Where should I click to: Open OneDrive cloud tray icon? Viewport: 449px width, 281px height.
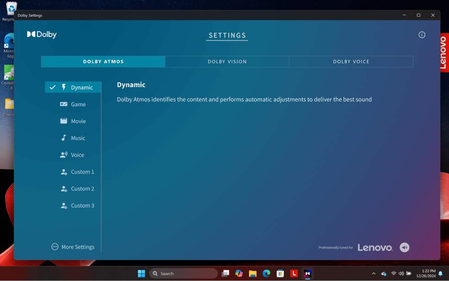pyautogui.click(x=384, y=274)
